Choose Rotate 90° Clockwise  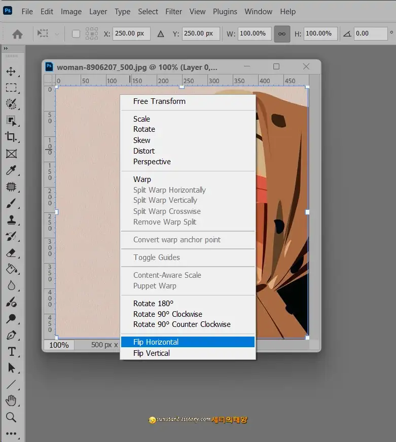tap(188, 314)
